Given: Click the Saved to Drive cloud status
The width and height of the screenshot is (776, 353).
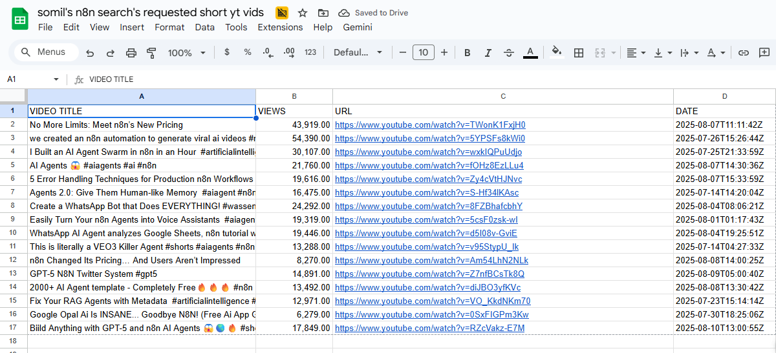Looking at the screenshot, I should (x=372, y=13).
